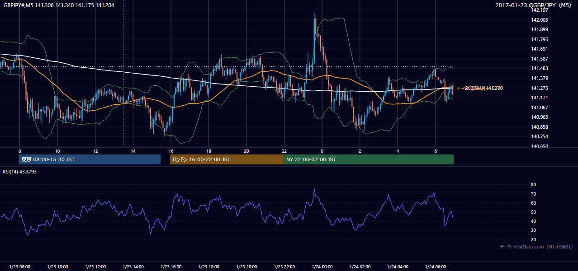Click the bottom time label 1/23 10:00
Screen dimensions: 578x271
[x=57, y=267]
